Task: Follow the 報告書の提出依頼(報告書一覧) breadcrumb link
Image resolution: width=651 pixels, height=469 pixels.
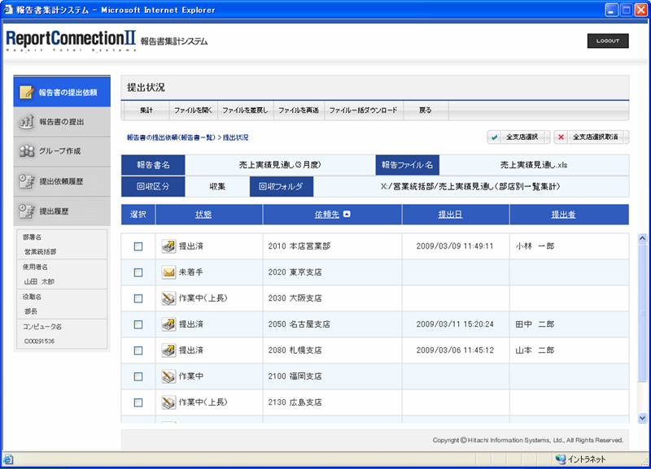Action: (x=171, y=137)
